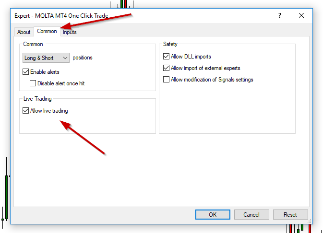Open the Long & Short positions dropdown
Image resolution: width=323 pixels, height=233 pixels.
point(46,58)
